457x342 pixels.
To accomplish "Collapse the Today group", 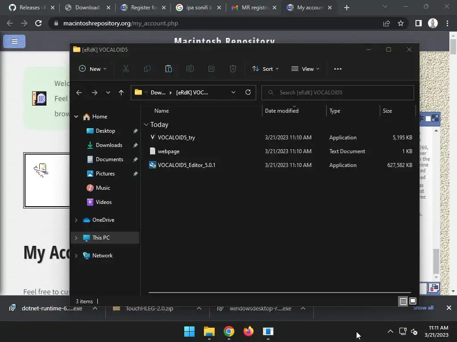I will [146, 125].
